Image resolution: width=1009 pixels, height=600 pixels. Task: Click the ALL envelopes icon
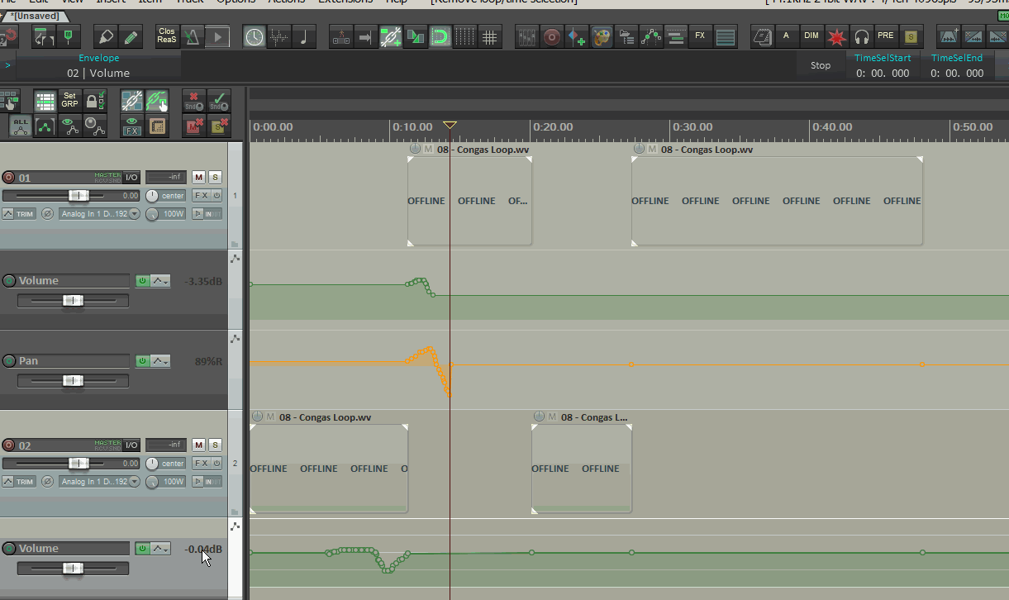tap(21, 126)
